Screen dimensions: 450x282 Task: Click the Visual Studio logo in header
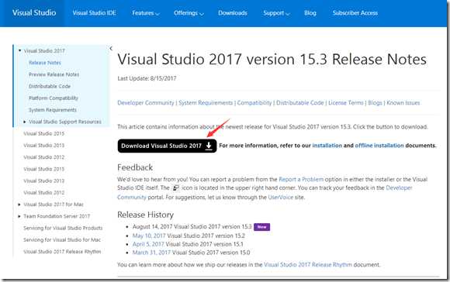[x=34, y=13]
